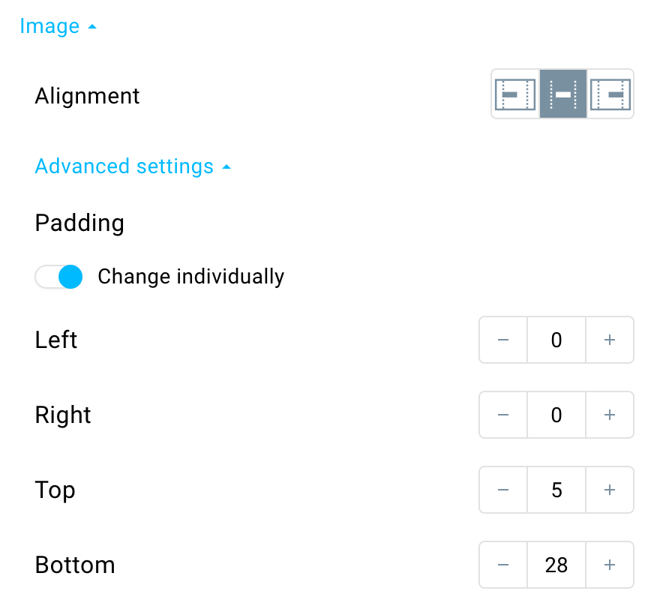Collapse the Advanced settings section
Image resolution: width=663 pixels, height=606 pixels.
(x=133, y=166)
